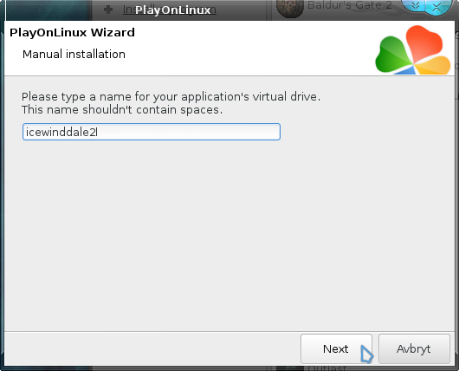
Task: Click the Manual installation subtitle
Action: click(74, 55)
